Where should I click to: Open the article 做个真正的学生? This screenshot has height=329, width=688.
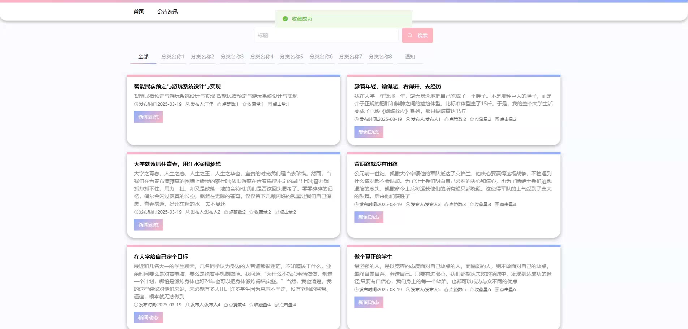(x=373, y=257)
